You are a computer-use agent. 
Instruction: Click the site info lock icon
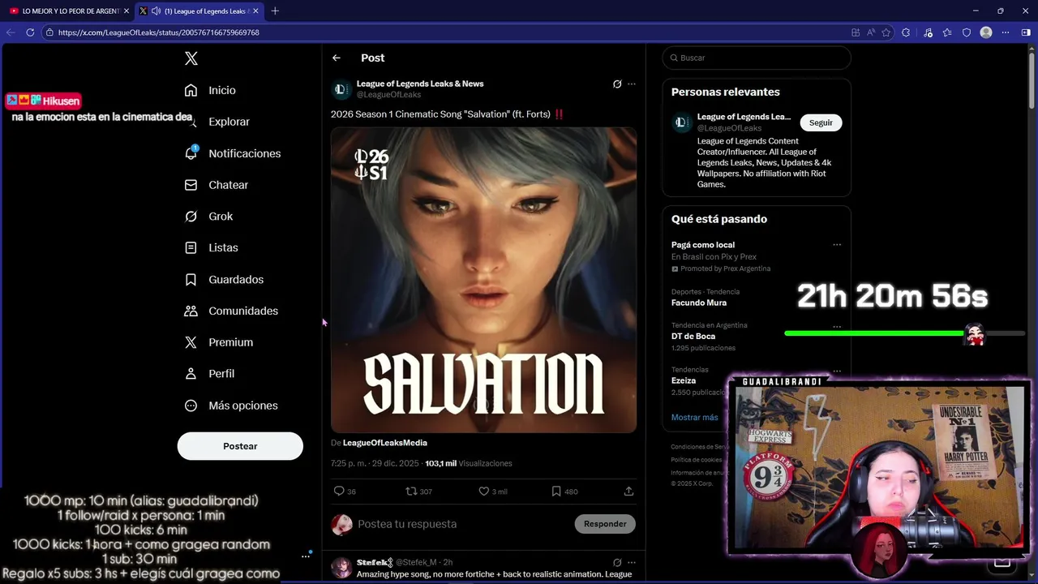[x=49, y=32]
